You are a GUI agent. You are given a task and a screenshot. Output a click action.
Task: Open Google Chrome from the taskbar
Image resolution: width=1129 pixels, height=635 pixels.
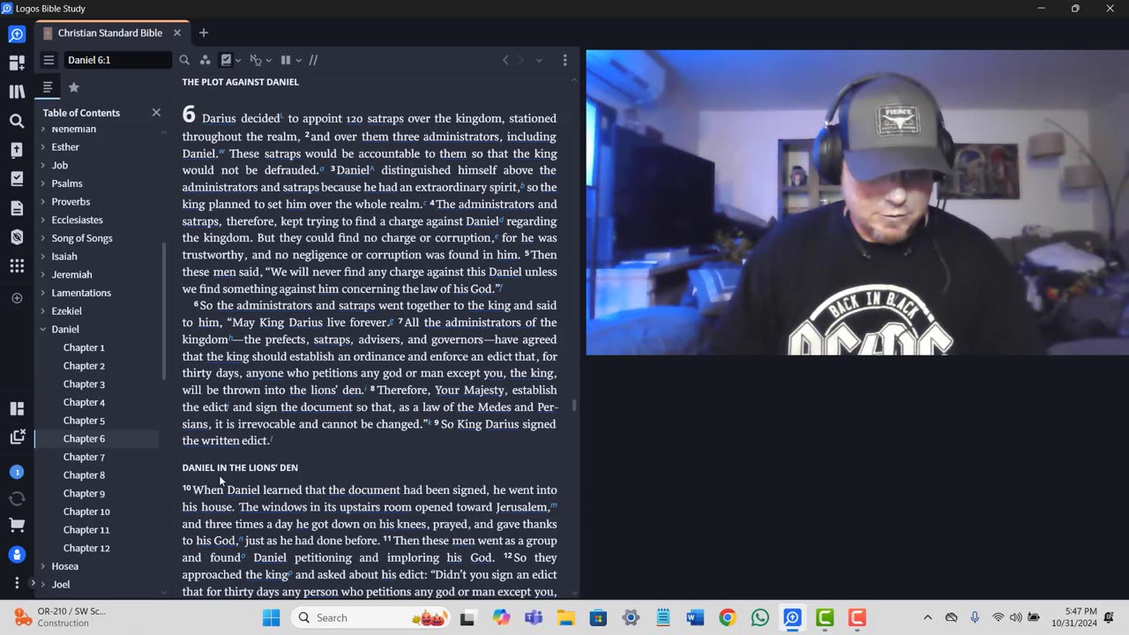pyautogui.click(x=728, y=617)
